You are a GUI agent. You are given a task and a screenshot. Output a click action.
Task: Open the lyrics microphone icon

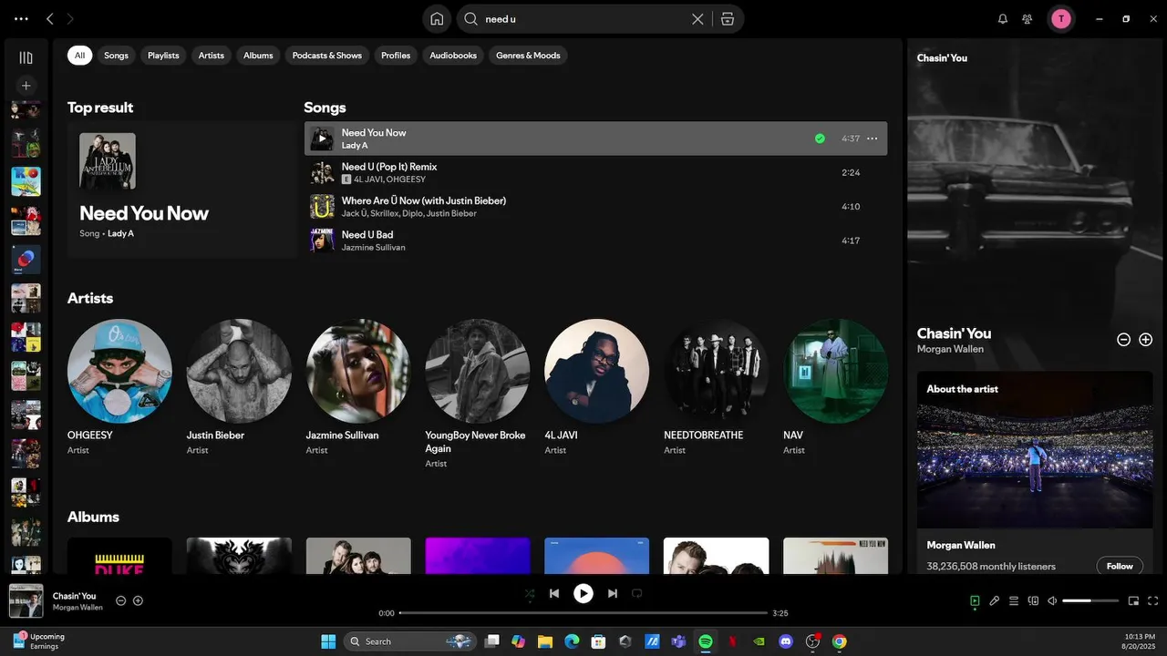pyautogui.click(x=995, y=600)
